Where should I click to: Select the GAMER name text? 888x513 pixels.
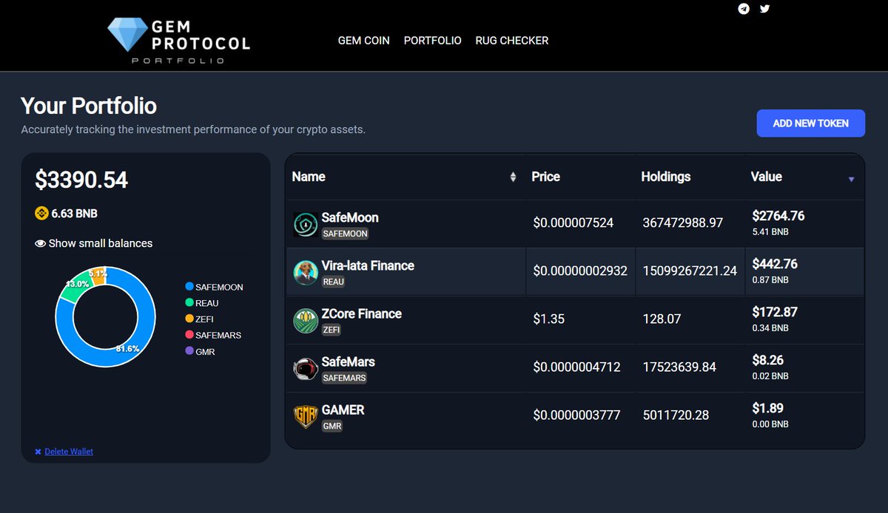(x=343, y=410)
